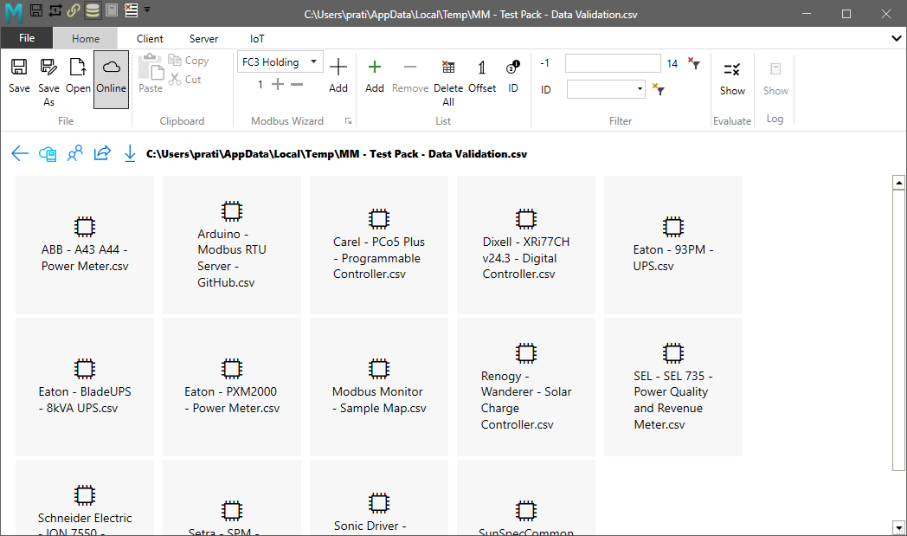This screenshot has width=907, height=536.
Task: Click quick-access save disk icon
Action: click(35, 10)
